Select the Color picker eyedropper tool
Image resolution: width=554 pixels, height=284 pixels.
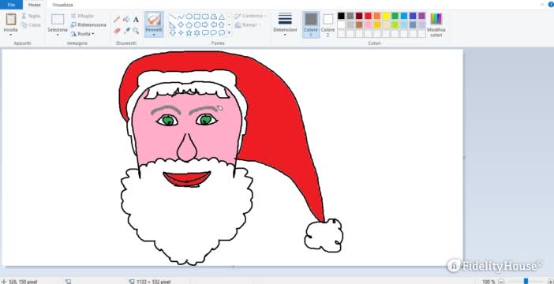click(x=126, y=31)
